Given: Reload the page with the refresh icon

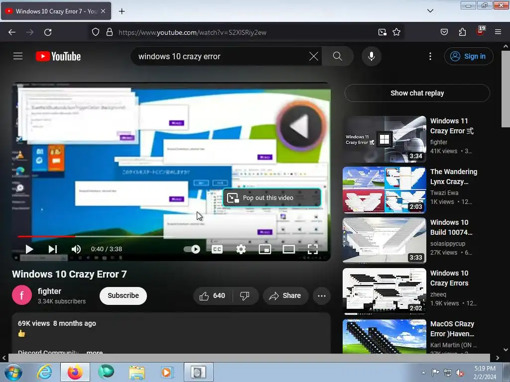Looking at the screenshot, I should (x=48, y=32).
